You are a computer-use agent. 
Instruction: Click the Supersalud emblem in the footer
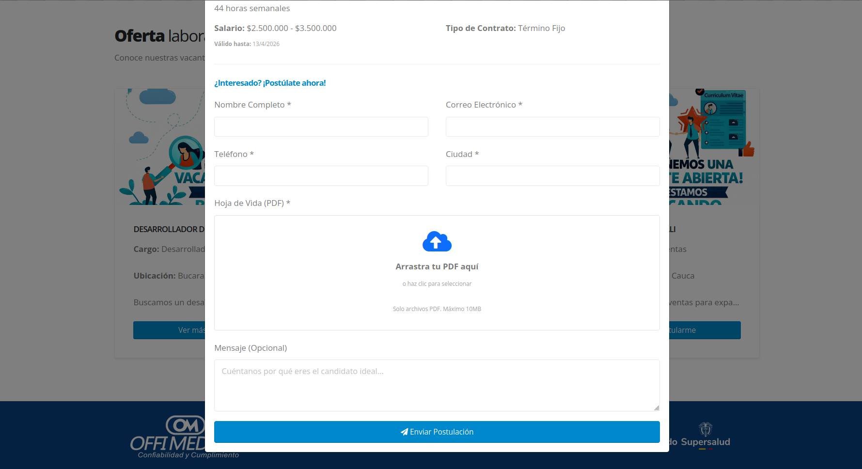(705, 429)
